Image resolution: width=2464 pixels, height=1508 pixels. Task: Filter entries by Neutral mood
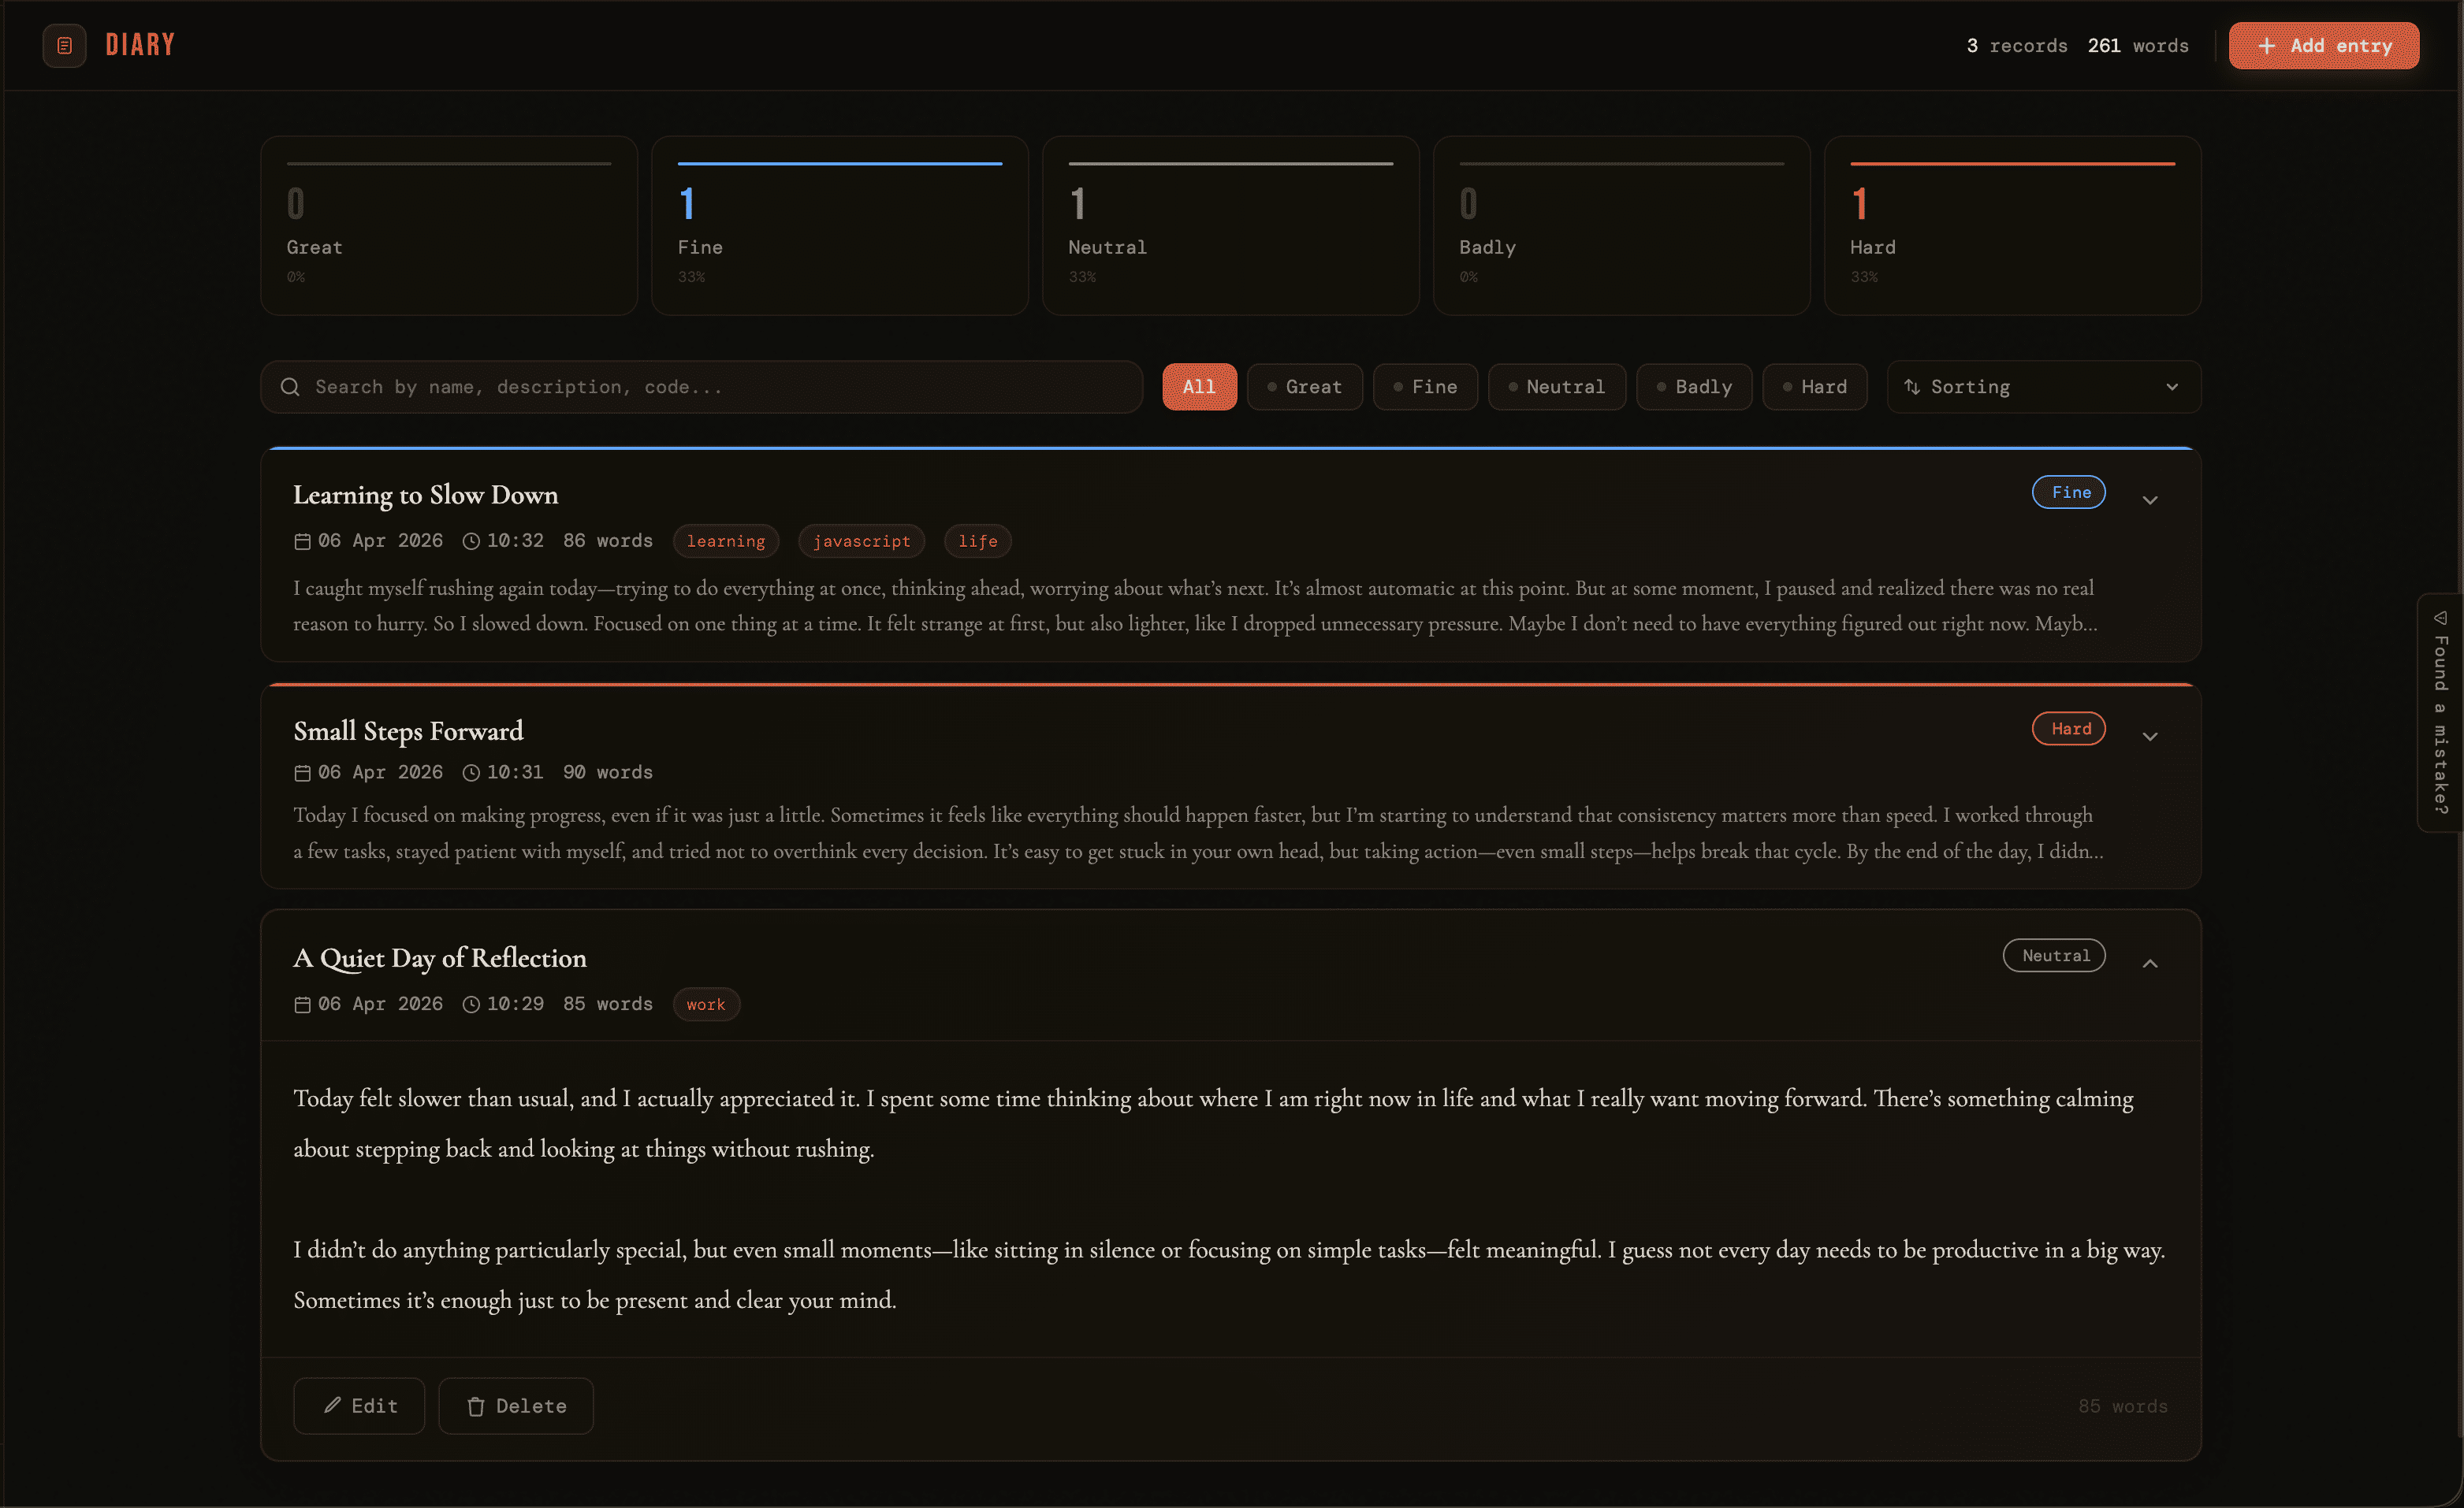(1556, 387)
